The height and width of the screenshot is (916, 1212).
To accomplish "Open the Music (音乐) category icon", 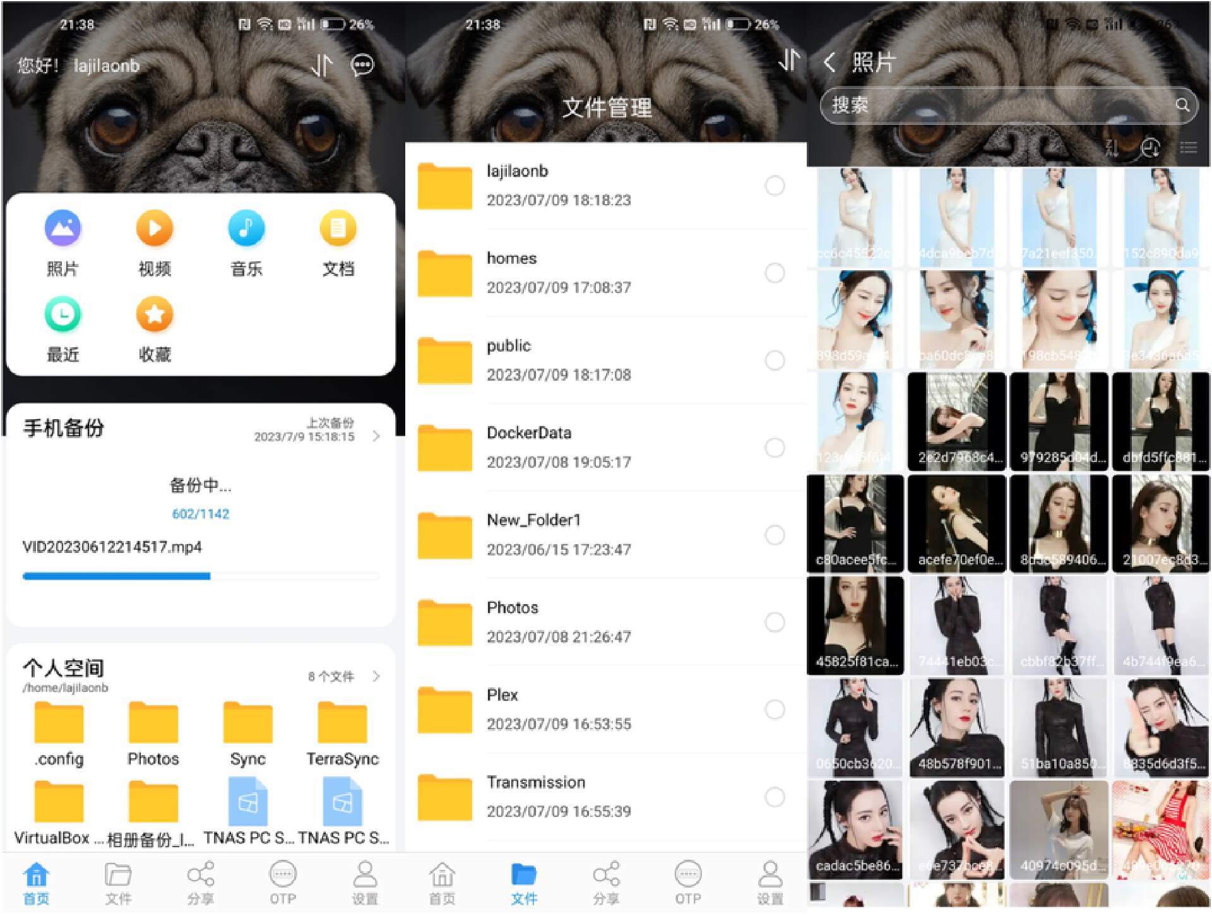I will click(246, 229).
